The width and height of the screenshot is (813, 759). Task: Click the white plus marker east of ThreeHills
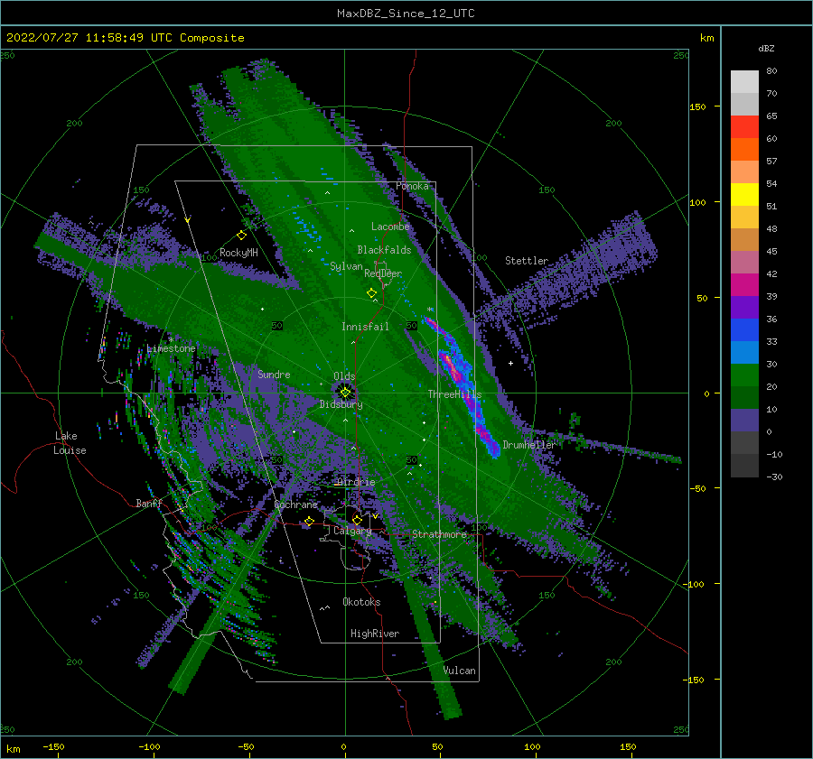510,363
